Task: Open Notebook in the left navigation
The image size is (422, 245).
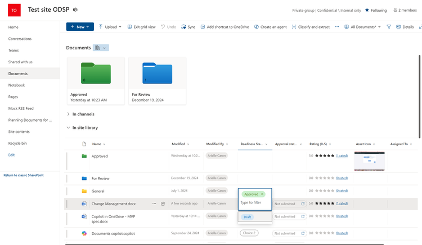Action: [x=16, y=85]
